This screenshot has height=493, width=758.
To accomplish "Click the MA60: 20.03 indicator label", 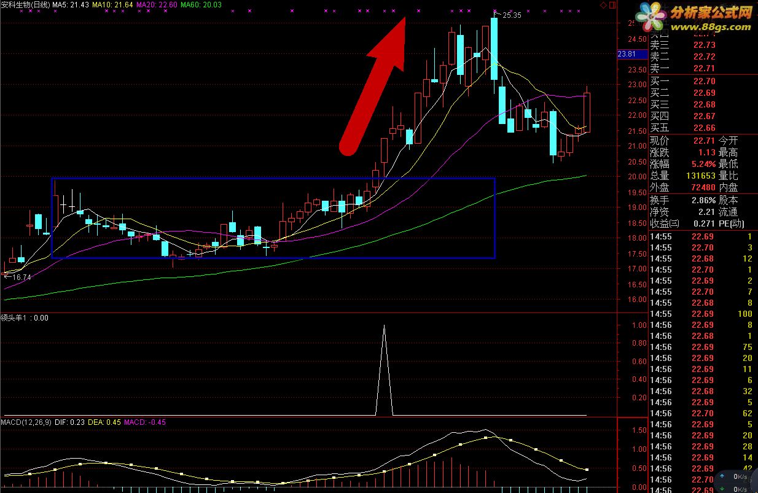I will [201, 4].
